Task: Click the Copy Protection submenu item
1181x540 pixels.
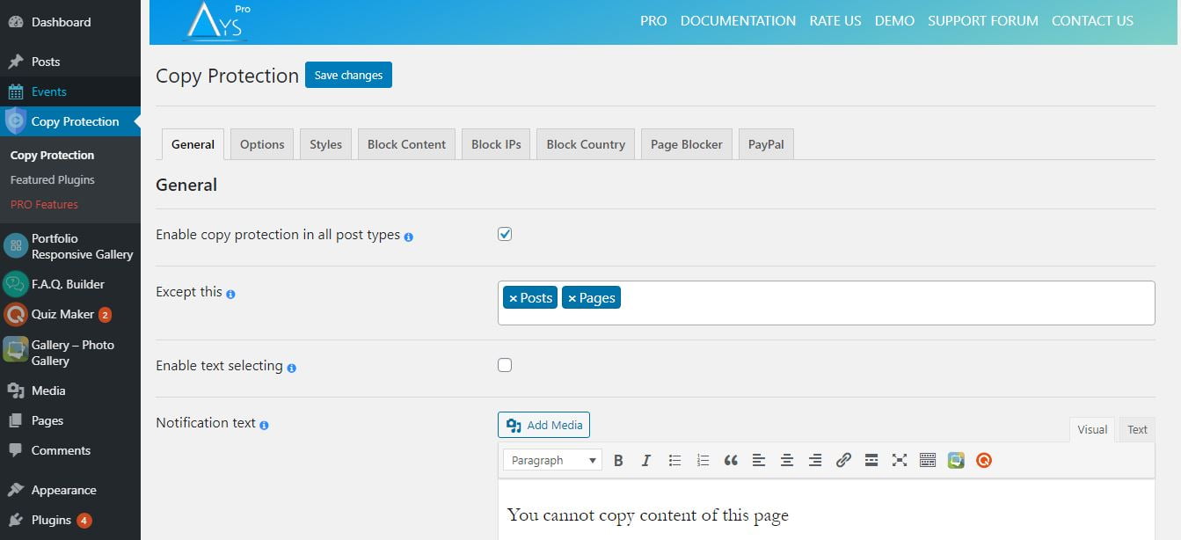Action: [52, 155]
